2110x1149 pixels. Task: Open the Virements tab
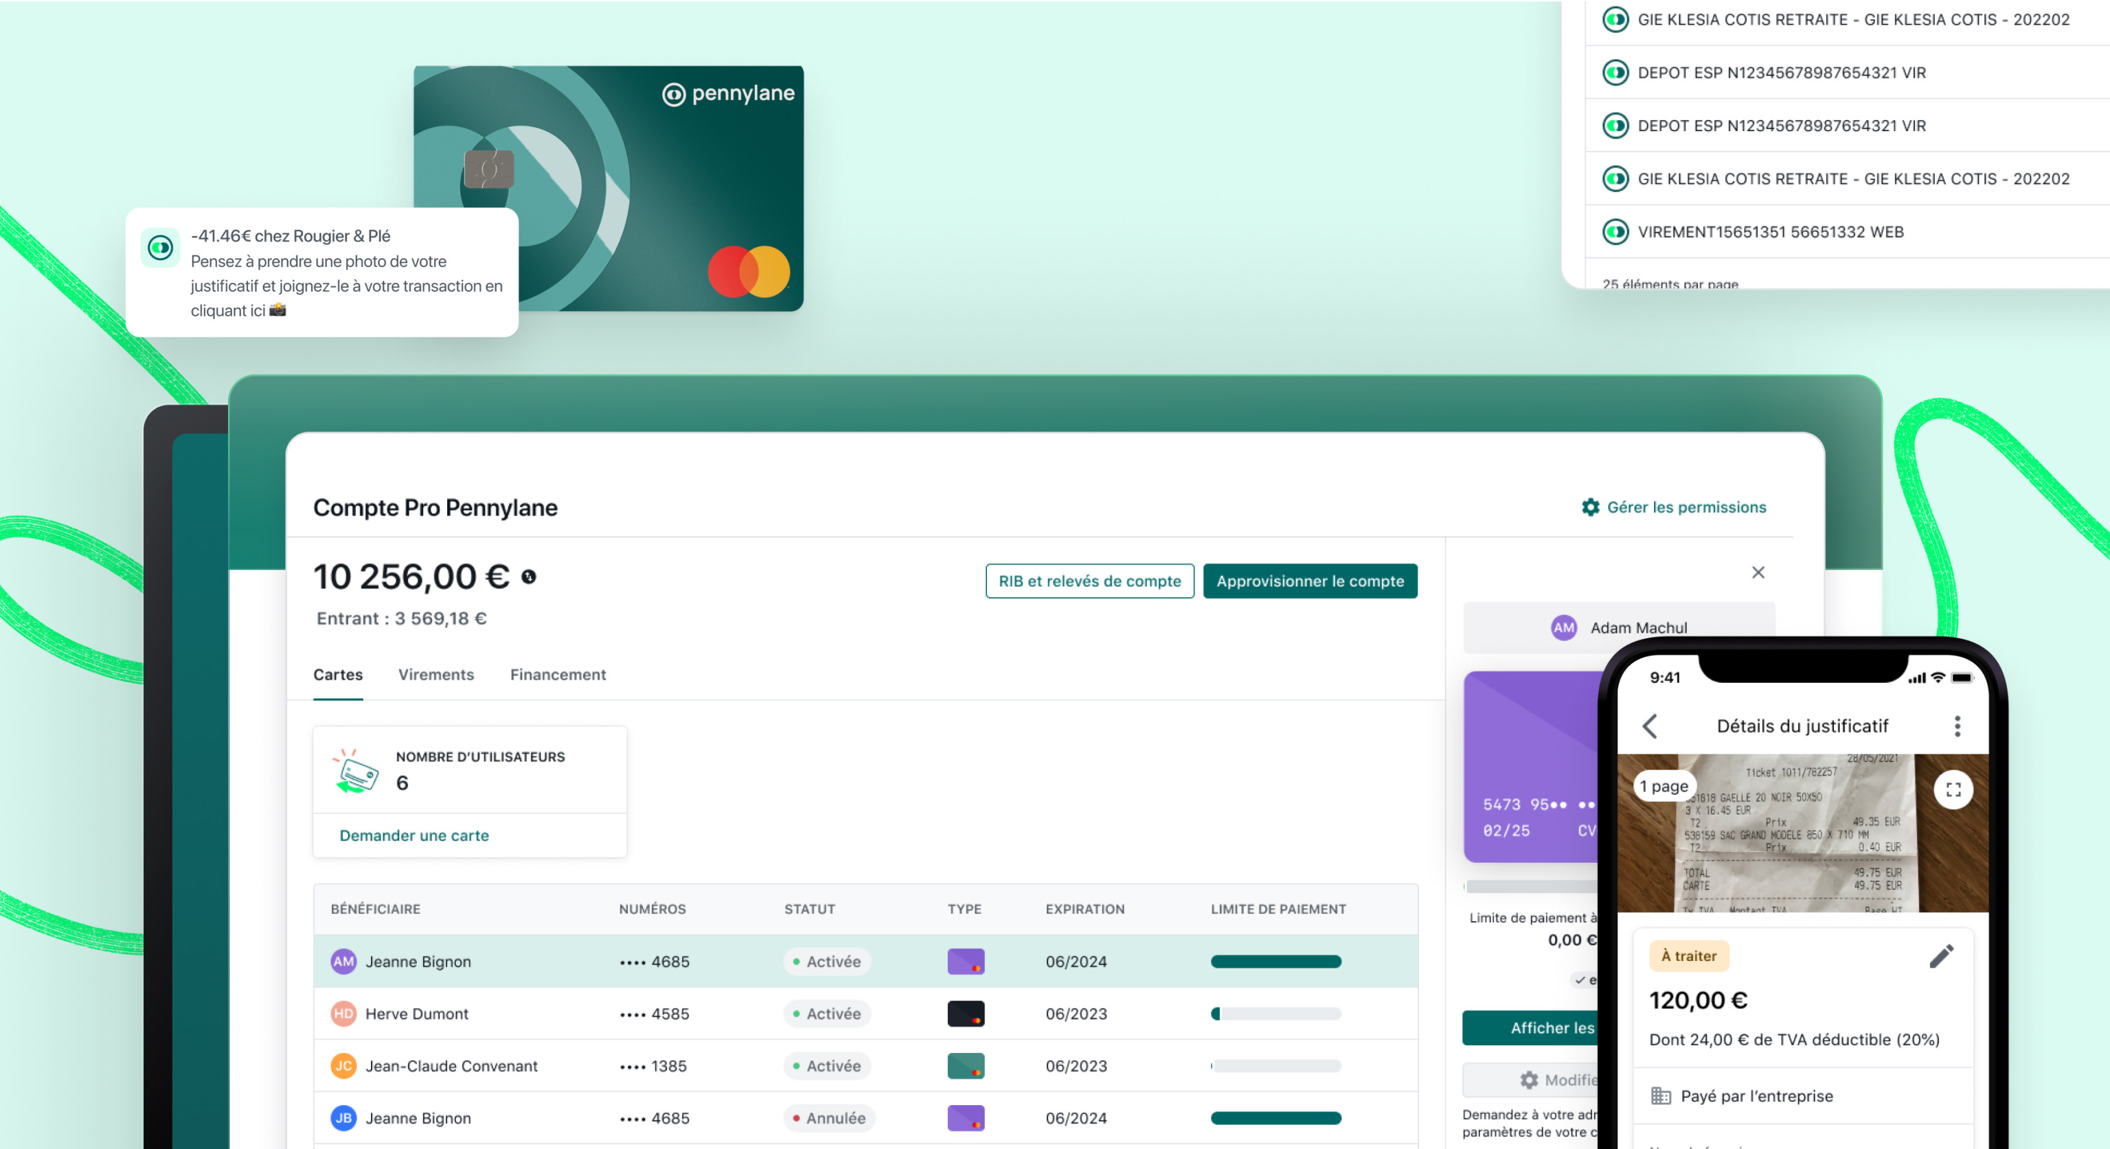(435, 674)
